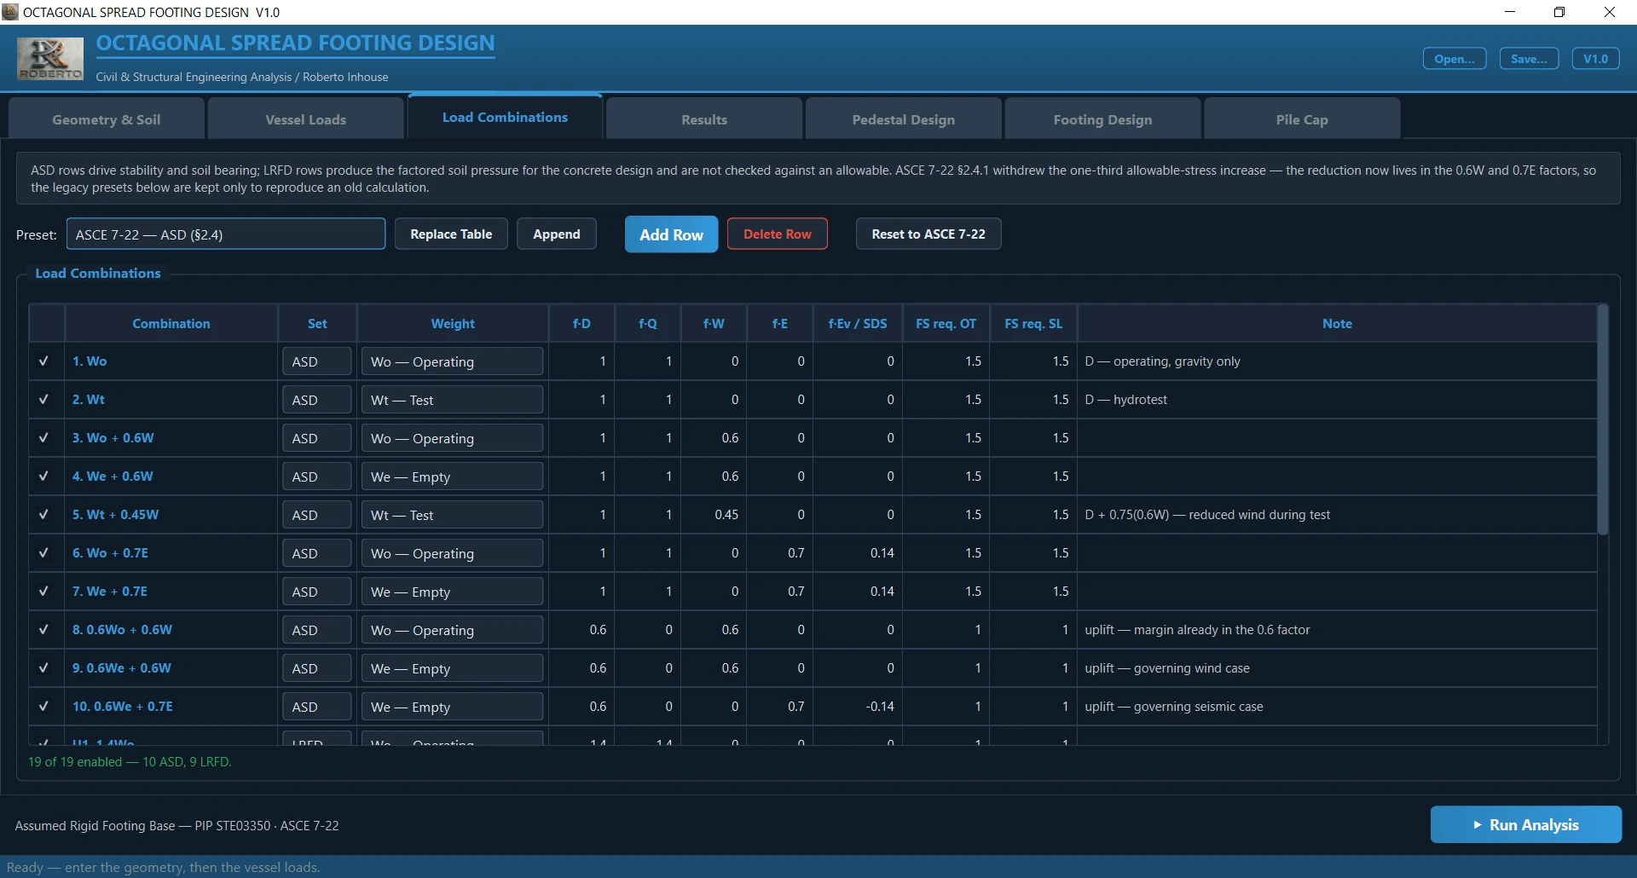Screen dimensions: 1637x878
Task: Open Weight dropdown for row 5. Wt + 0.45W
Action: point(452,515)
